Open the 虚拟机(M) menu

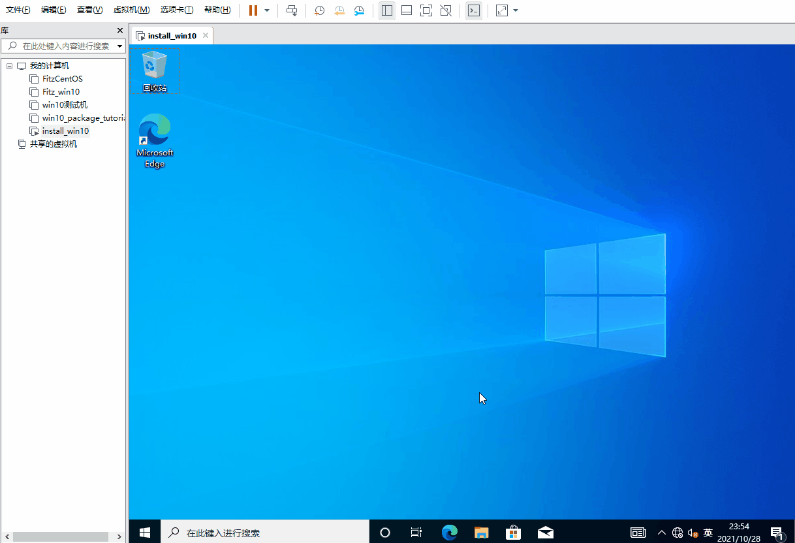pos(131,10)
